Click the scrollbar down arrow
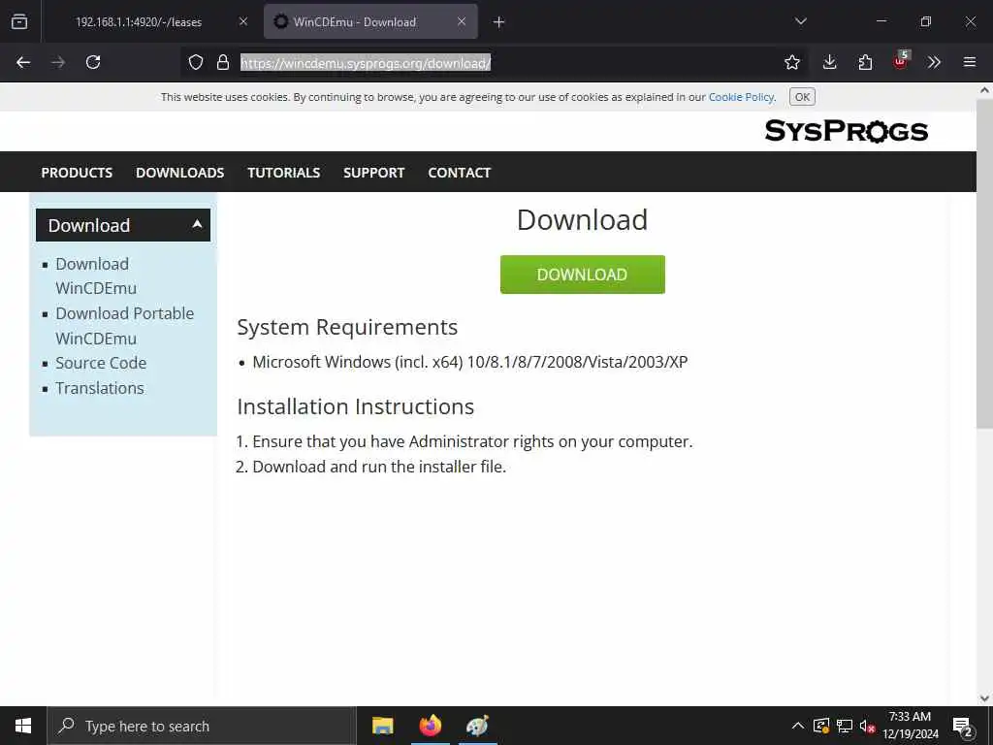993x745 pixels. tap(984, 698)
